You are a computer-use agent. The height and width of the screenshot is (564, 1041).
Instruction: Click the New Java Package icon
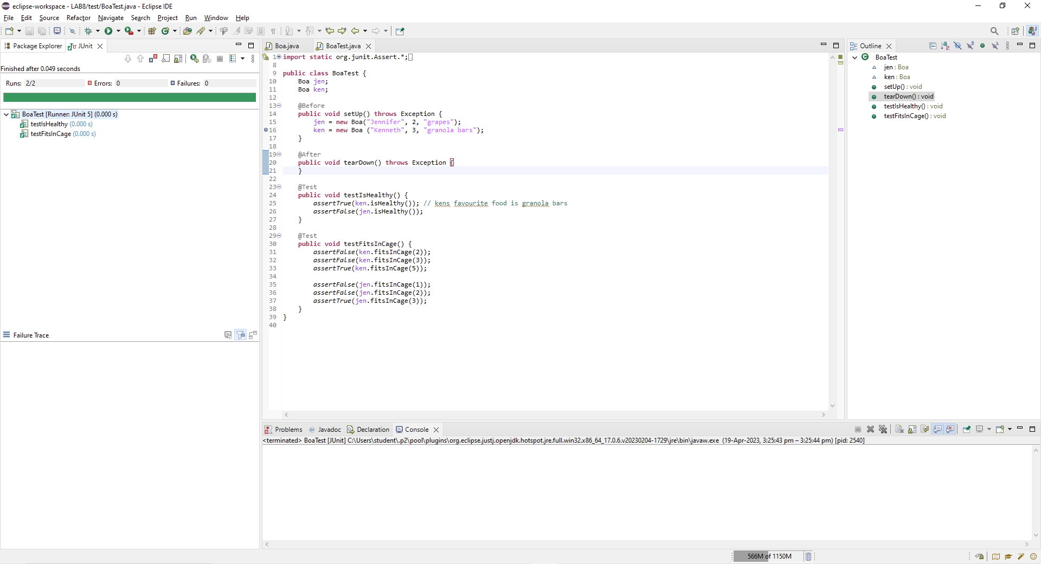tap(152, 31)
